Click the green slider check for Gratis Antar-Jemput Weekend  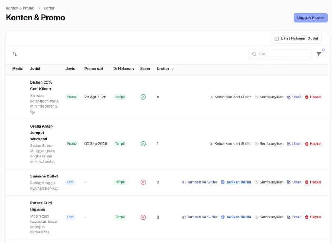click(143, 143)
